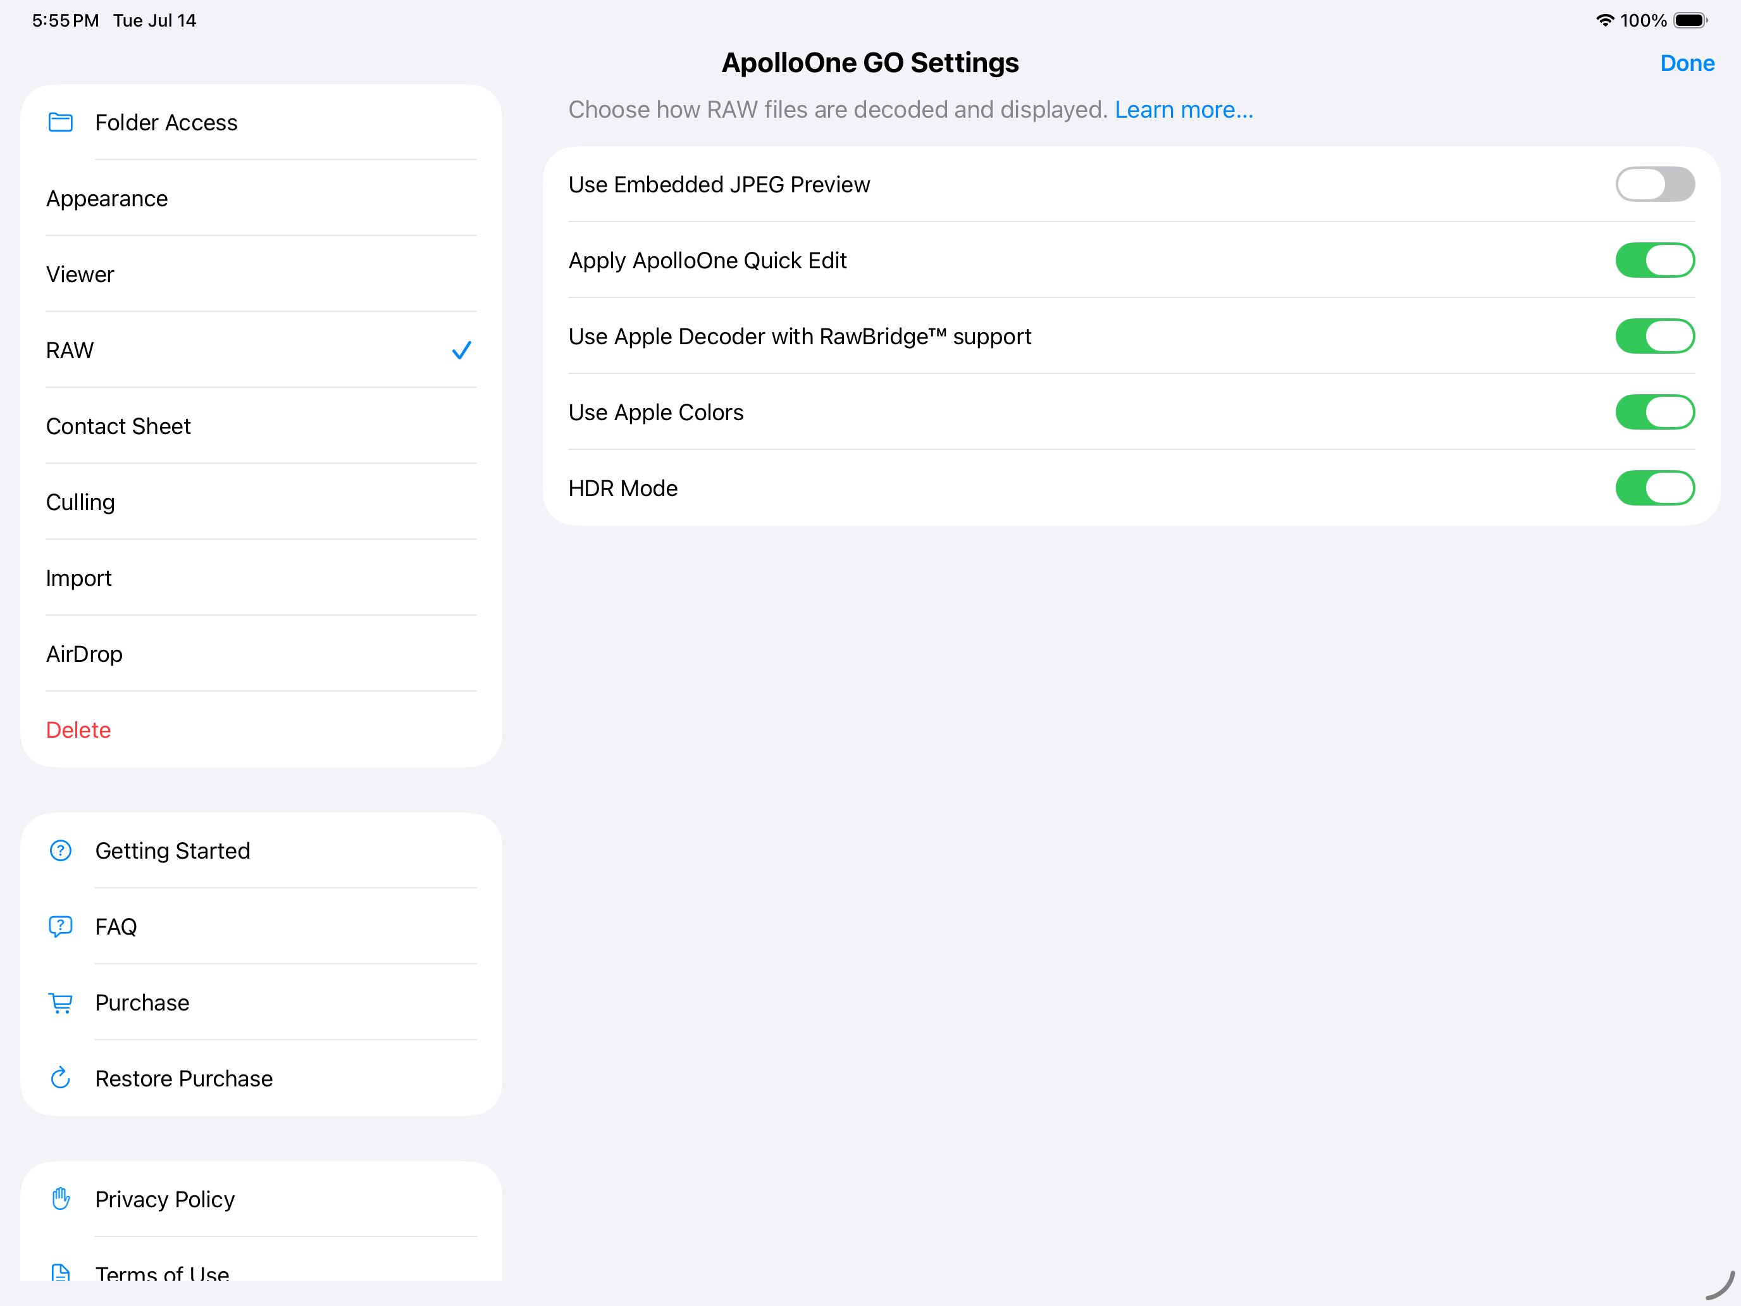The height and width of the screenshot is (1306, 1741).
Task: Tap Restore Purchase
Action: click(261, 1078)
